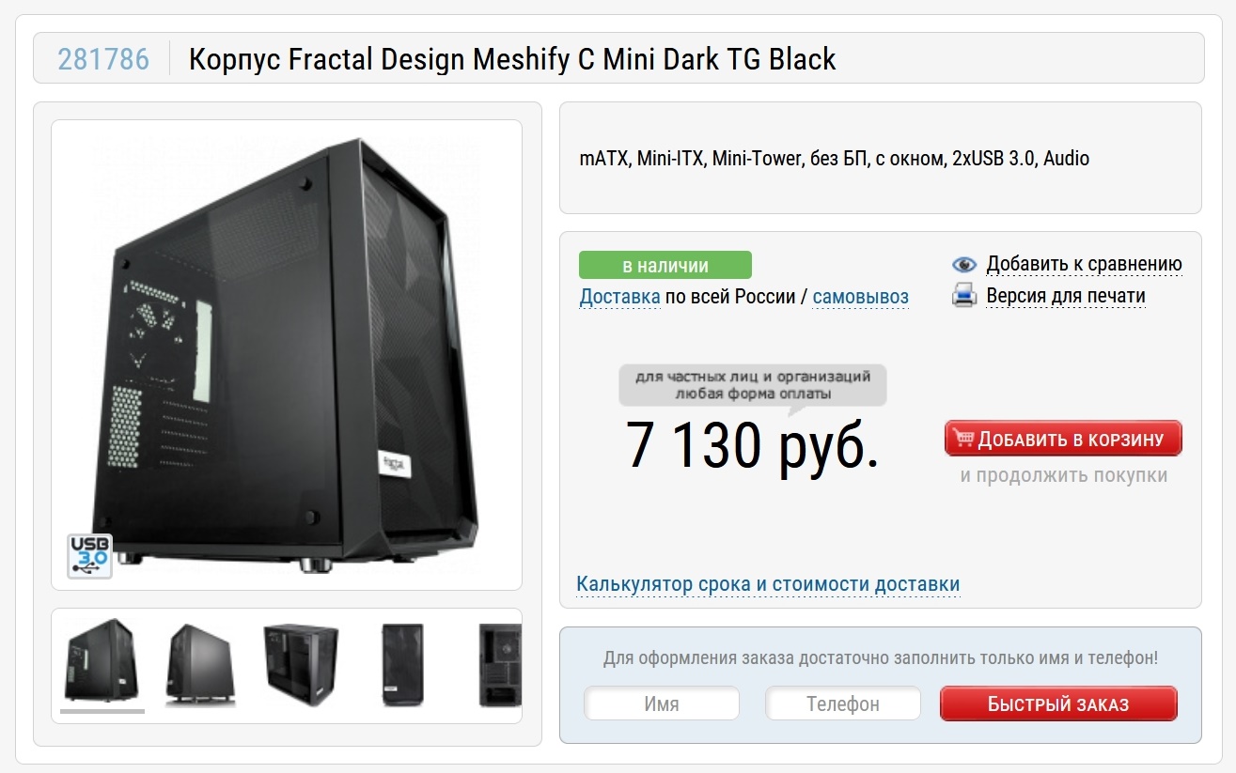This screenshot has width=1236, height=773.
Task: Click the shopping cart icon in red button
Action: point(962,439)
